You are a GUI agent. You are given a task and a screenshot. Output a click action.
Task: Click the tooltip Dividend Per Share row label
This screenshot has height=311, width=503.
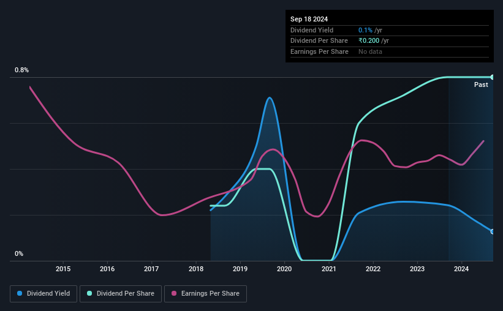coord(319,41)
